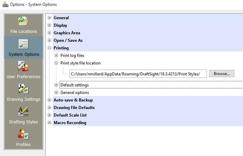Expand the Drawing File Defaults section
The width and height of the screenshot is (243, 156).
[49, 108]
